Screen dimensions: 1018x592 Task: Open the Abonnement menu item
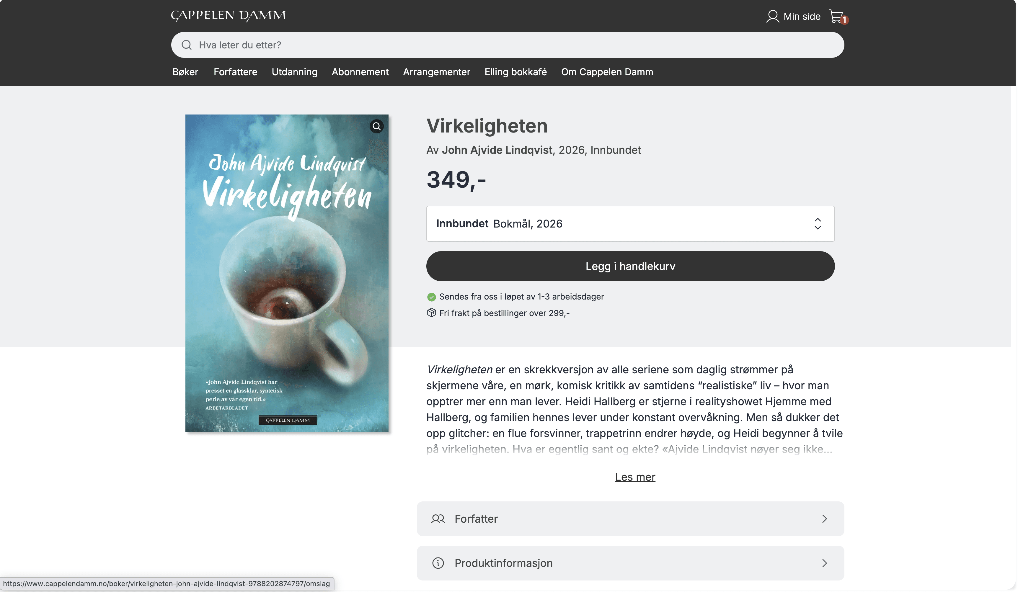click(x=360, y=72)
